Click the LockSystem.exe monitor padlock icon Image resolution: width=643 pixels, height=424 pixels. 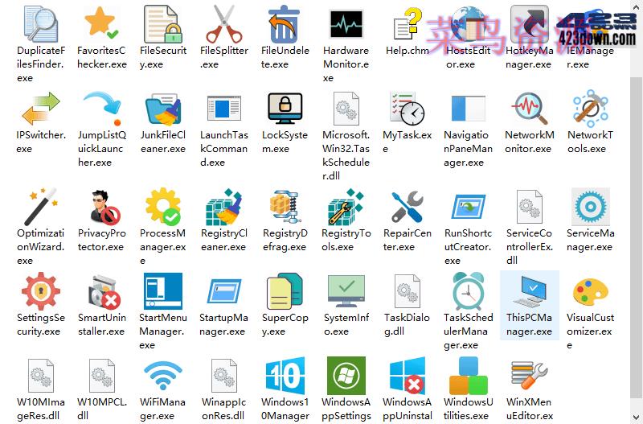pos(285,109)
